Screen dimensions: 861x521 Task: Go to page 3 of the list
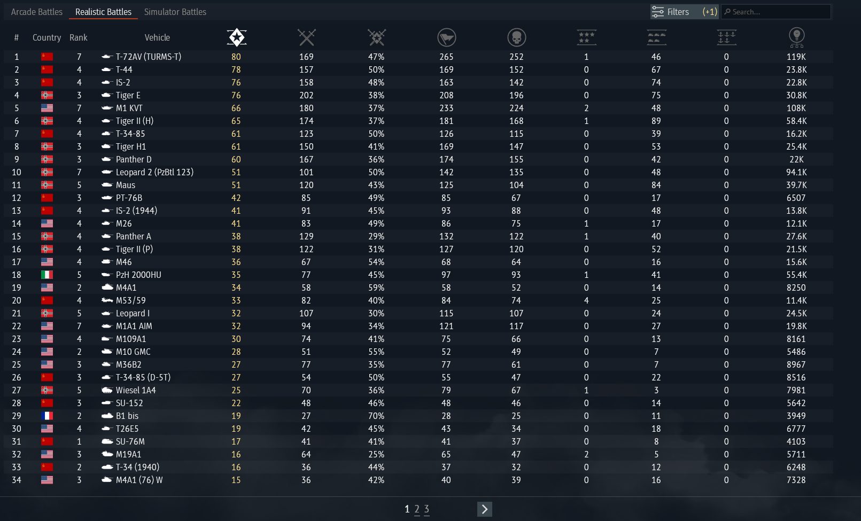(426, 509)
